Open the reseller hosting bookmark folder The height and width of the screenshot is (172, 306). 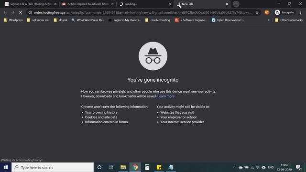click(x=157, y=20)
